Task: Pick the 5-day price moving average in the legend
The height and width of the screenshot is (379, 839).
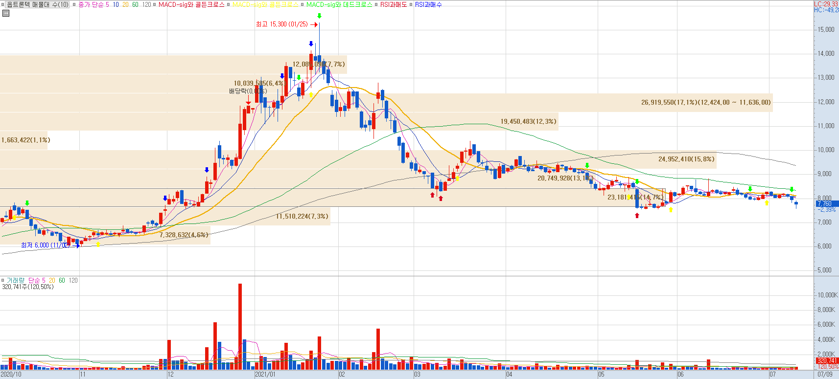Action: (x=107, y=4)
